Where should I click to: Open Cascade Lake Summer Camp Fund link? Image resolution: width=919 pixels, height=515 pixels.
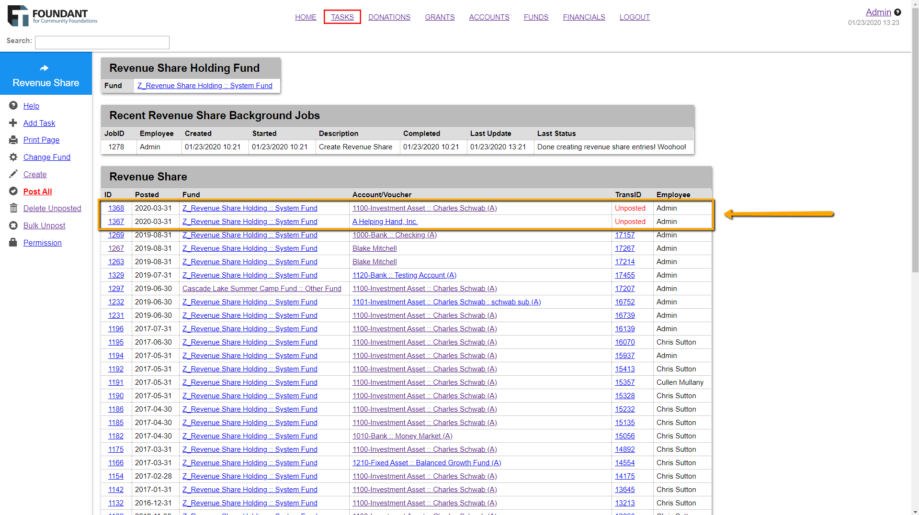point(262,289)
